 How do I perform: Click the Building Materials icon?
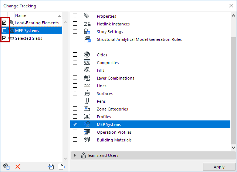(87, 140)
